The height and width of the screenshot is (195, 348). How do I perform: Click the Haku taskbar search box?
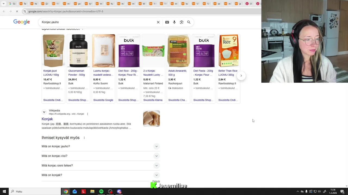click(35, 191)
